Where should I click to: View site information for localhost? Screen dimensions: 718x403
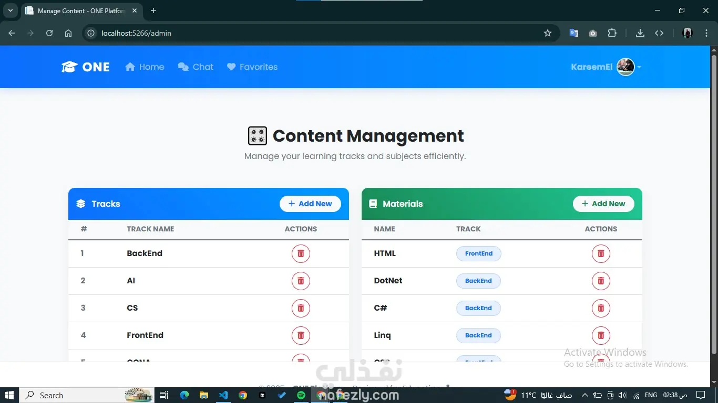click(x=91, y=33)
